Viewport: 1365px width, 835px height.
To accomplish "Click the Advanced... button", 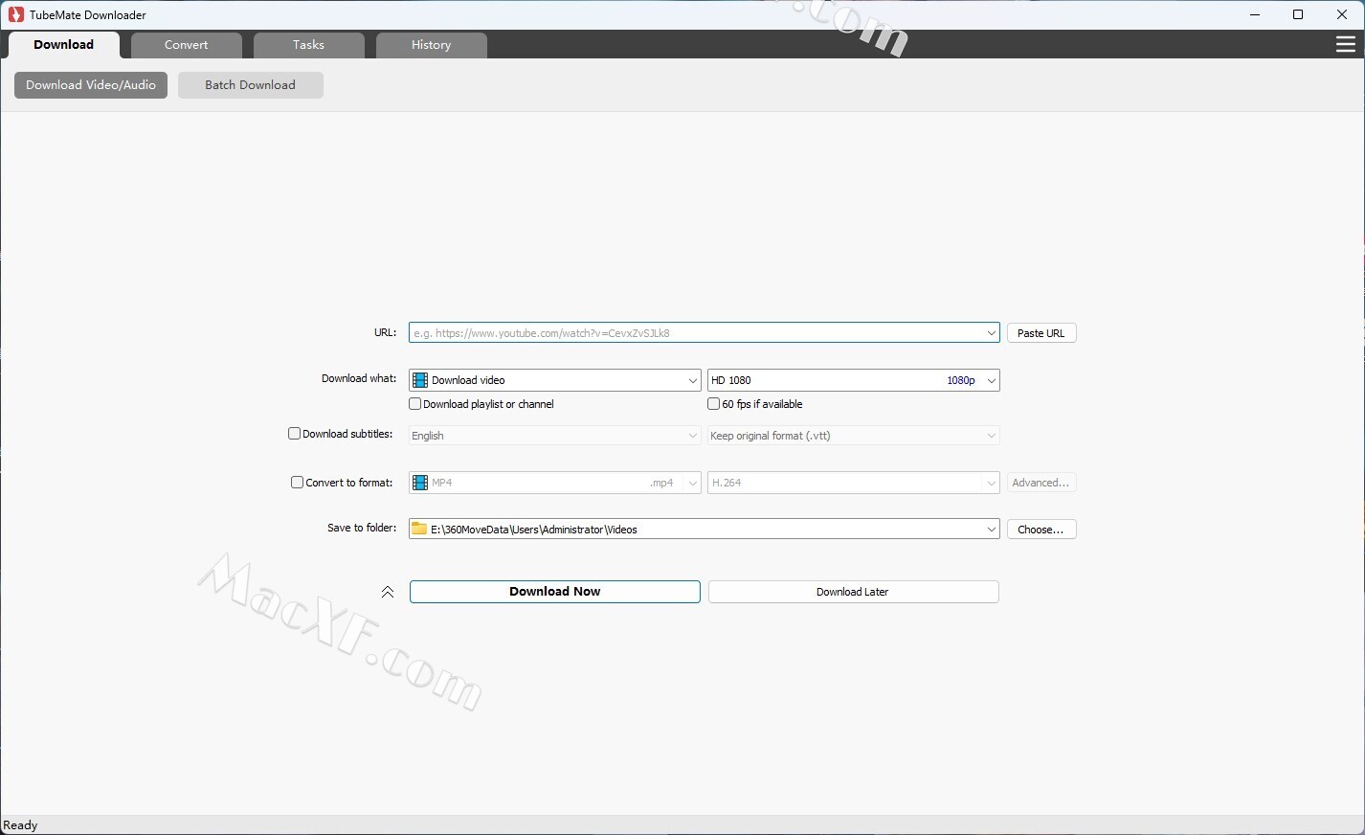I will tap(1041, 483).
